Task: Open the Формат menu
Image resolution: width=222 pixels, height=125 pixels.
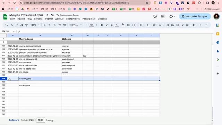Action: (x=49, y=19)
